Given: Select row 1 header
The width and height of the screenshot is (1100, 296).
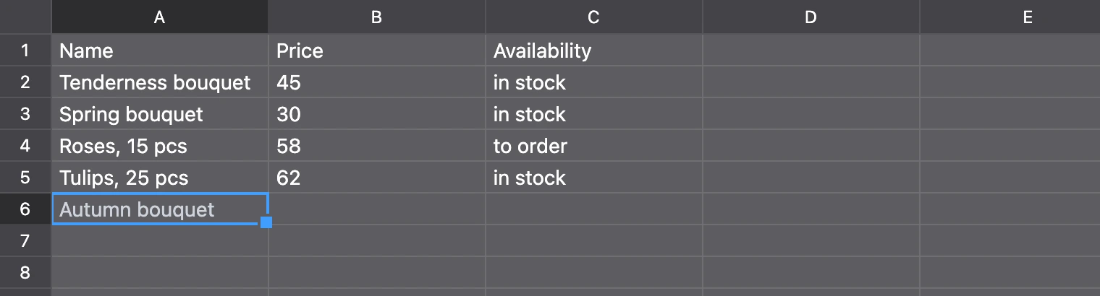Looking at the screenshot, I should tap(25, 51).
